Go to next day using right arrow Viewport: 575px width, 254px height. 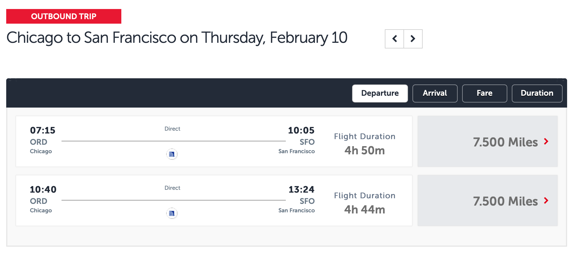click(413, 39)
